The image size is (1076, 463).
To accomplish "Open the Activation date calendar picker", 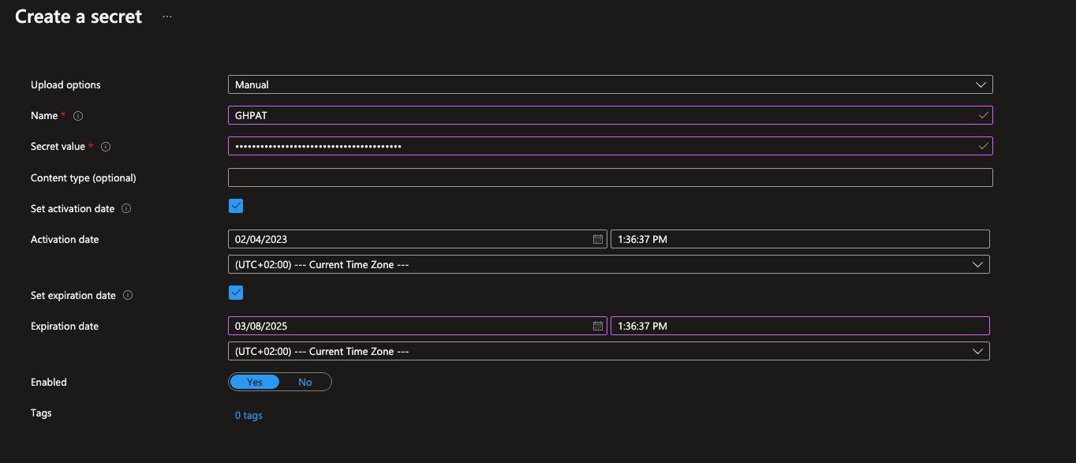I will [x=598, y=239].
